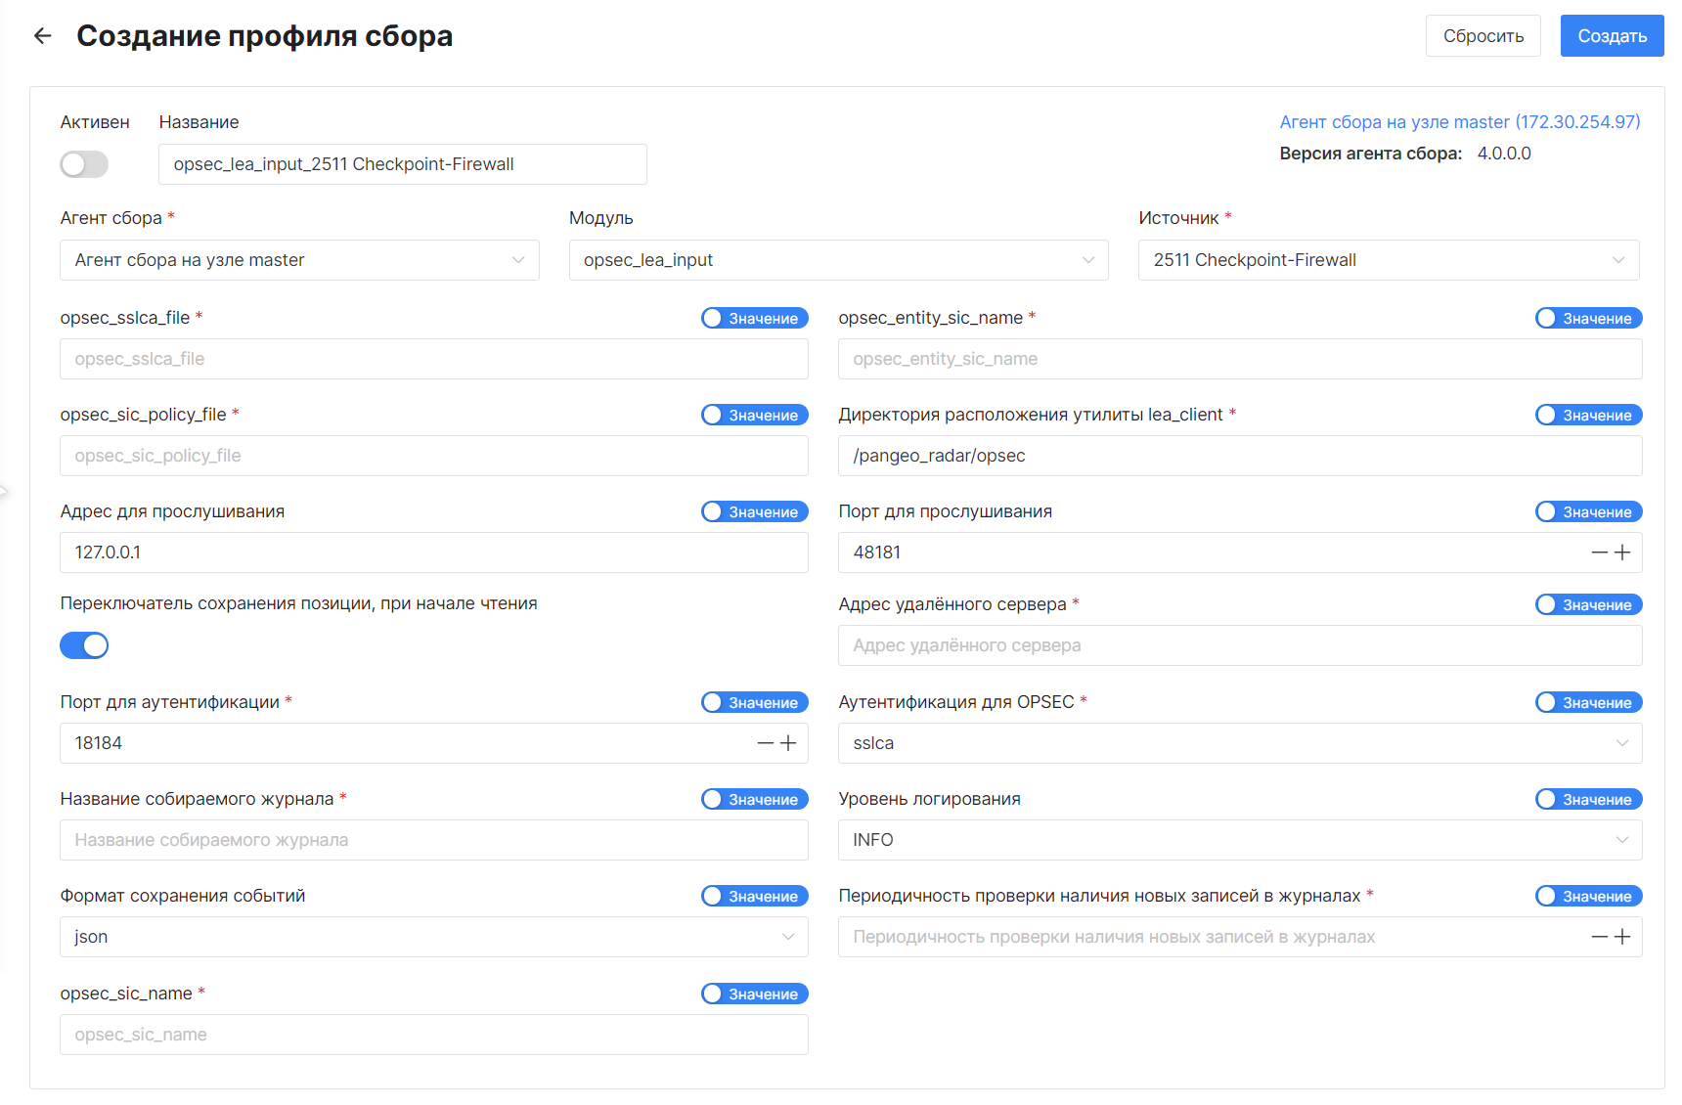This screenshot has height=1105, width=1682.
Task: Increase the authentication port 18184 with plus
Action: click(788, 743)
